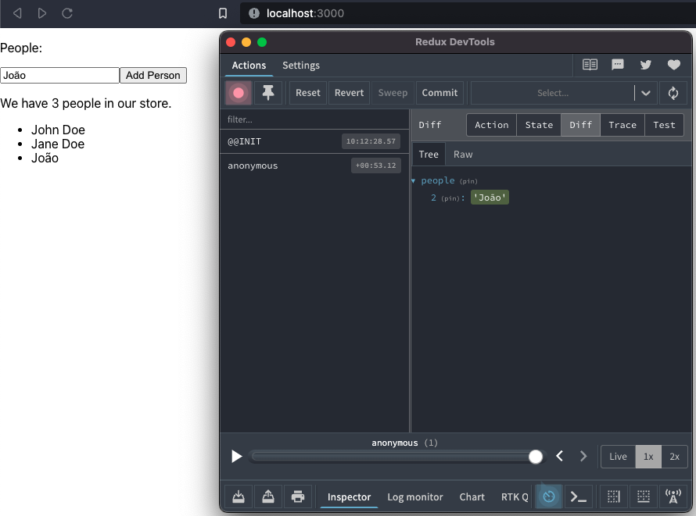Open the Action inspector tab

(492, 125)
